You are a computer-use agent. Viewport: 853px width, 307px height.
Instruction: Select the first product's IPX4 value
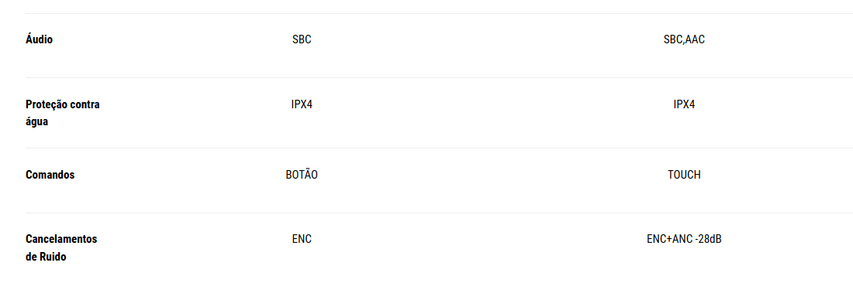pos(302,104)
